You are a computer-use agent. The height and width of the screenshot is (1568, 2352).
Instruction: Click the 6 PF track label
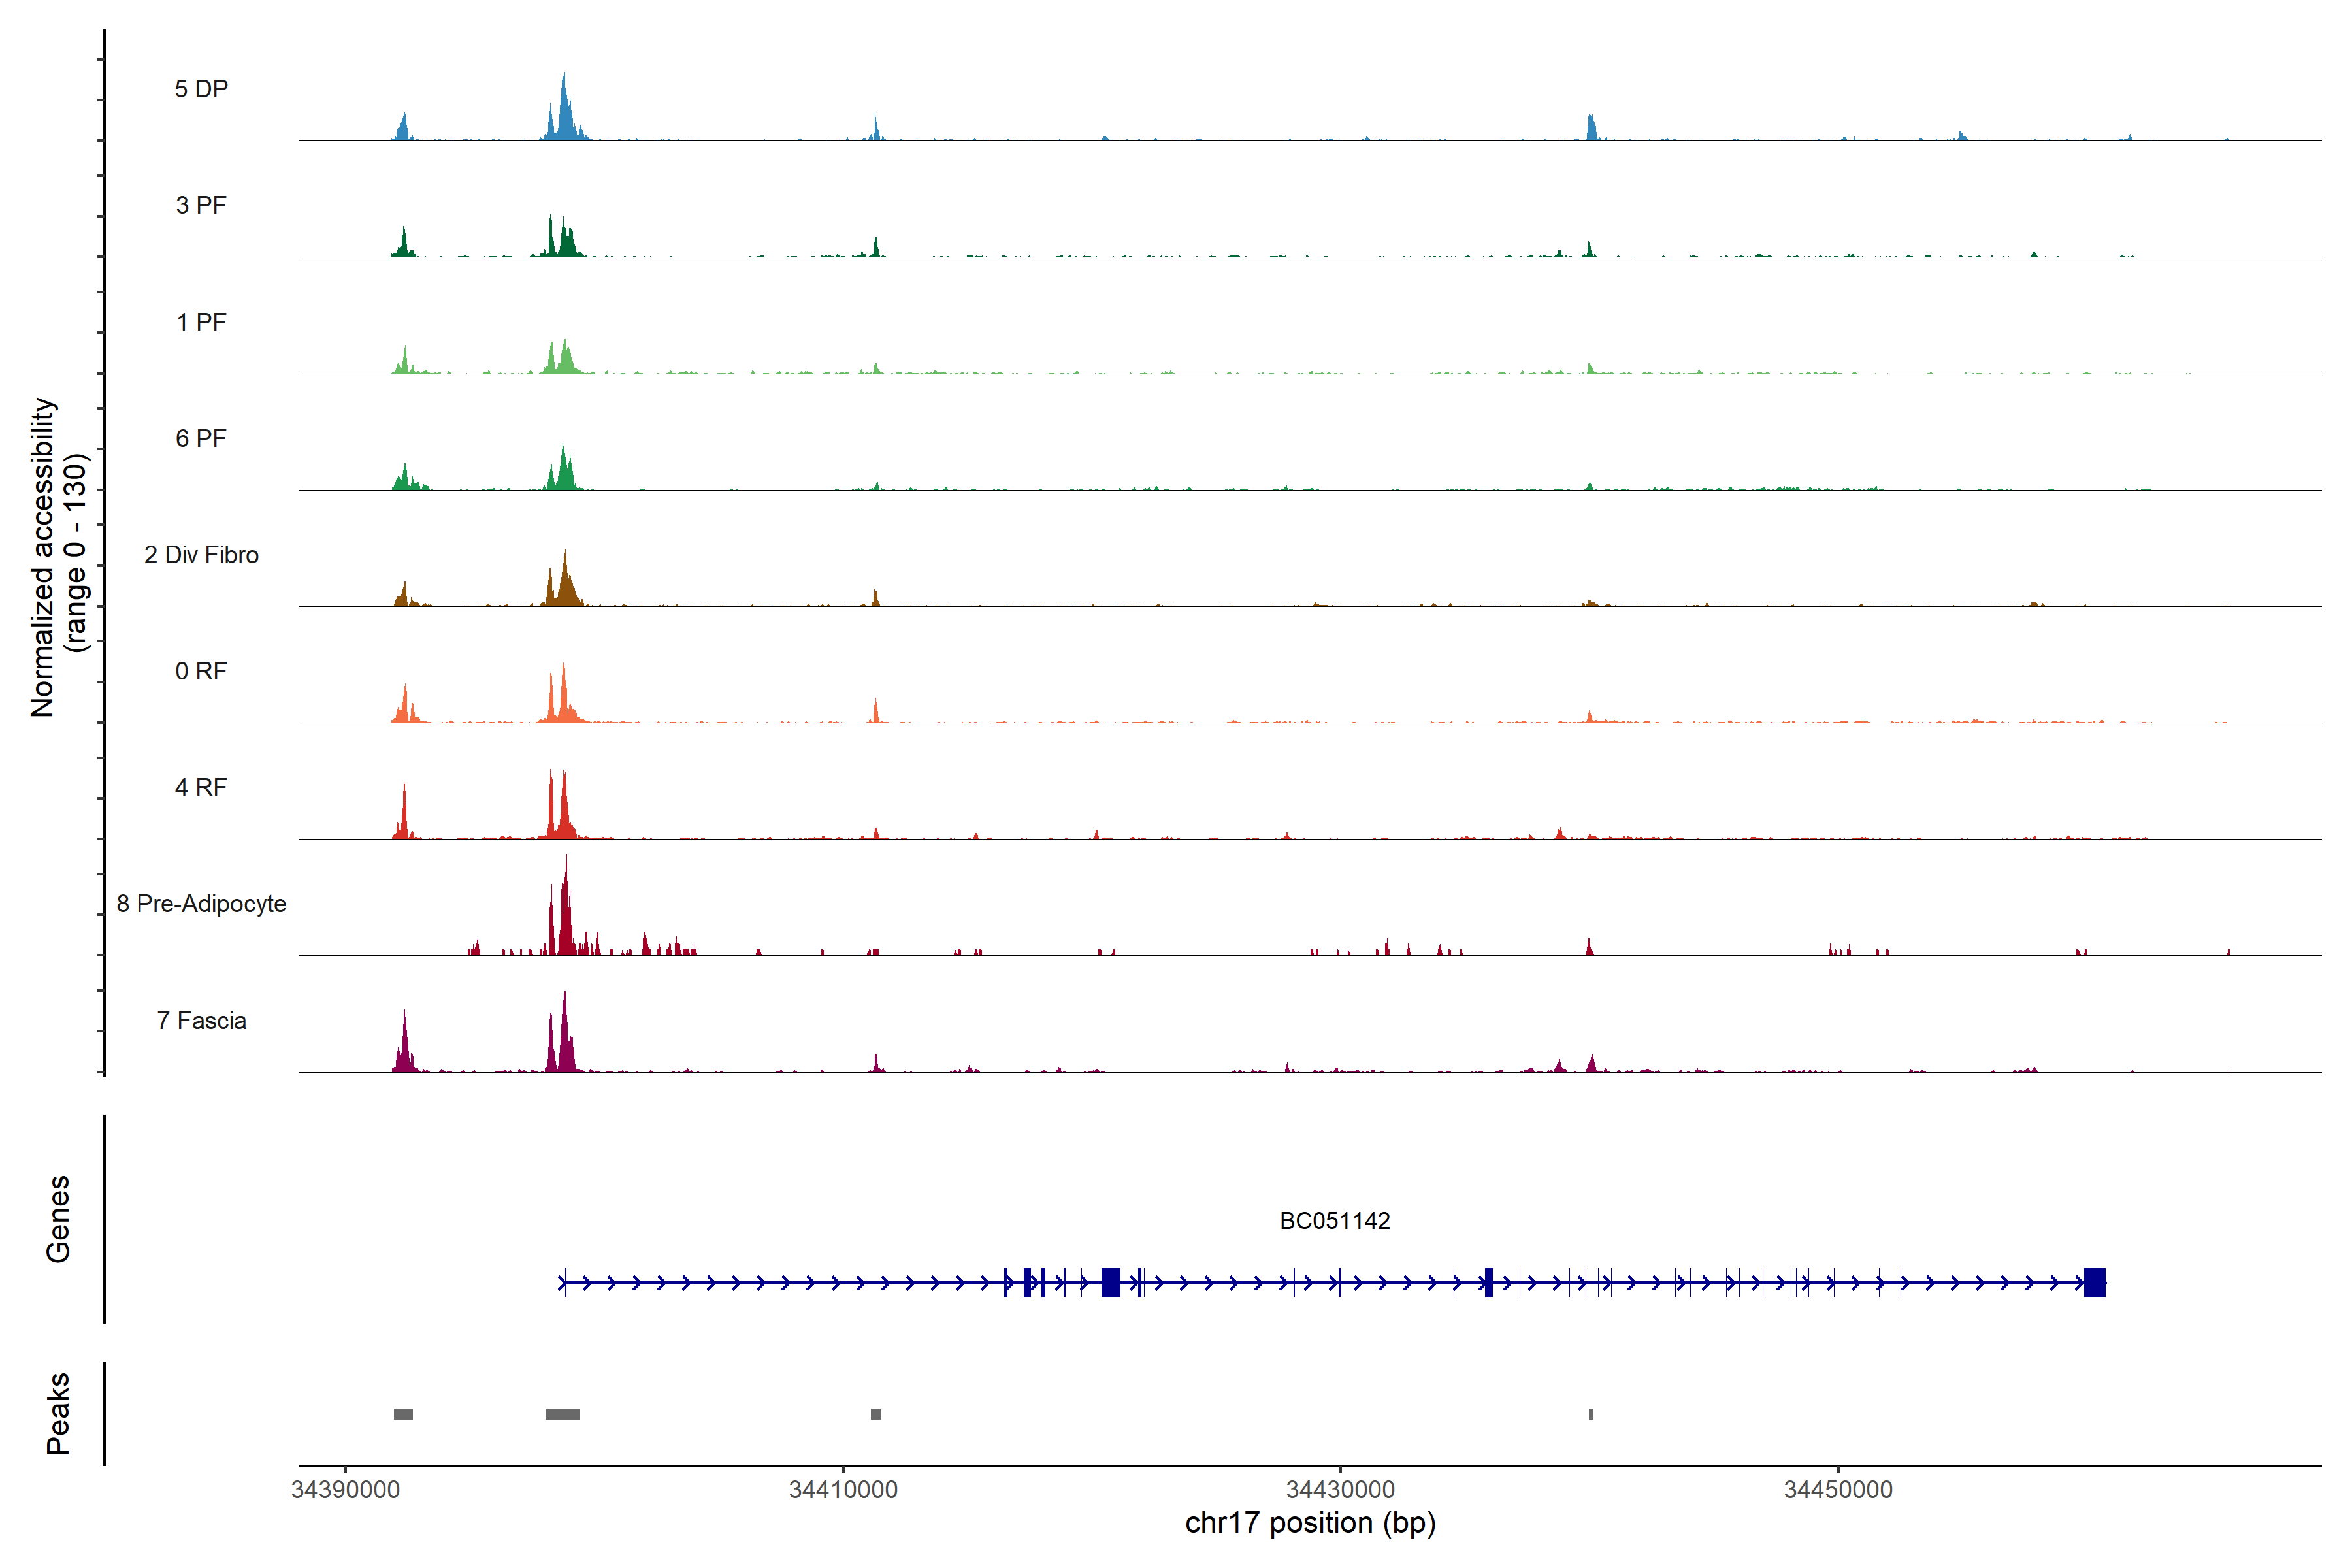[201, 438]
